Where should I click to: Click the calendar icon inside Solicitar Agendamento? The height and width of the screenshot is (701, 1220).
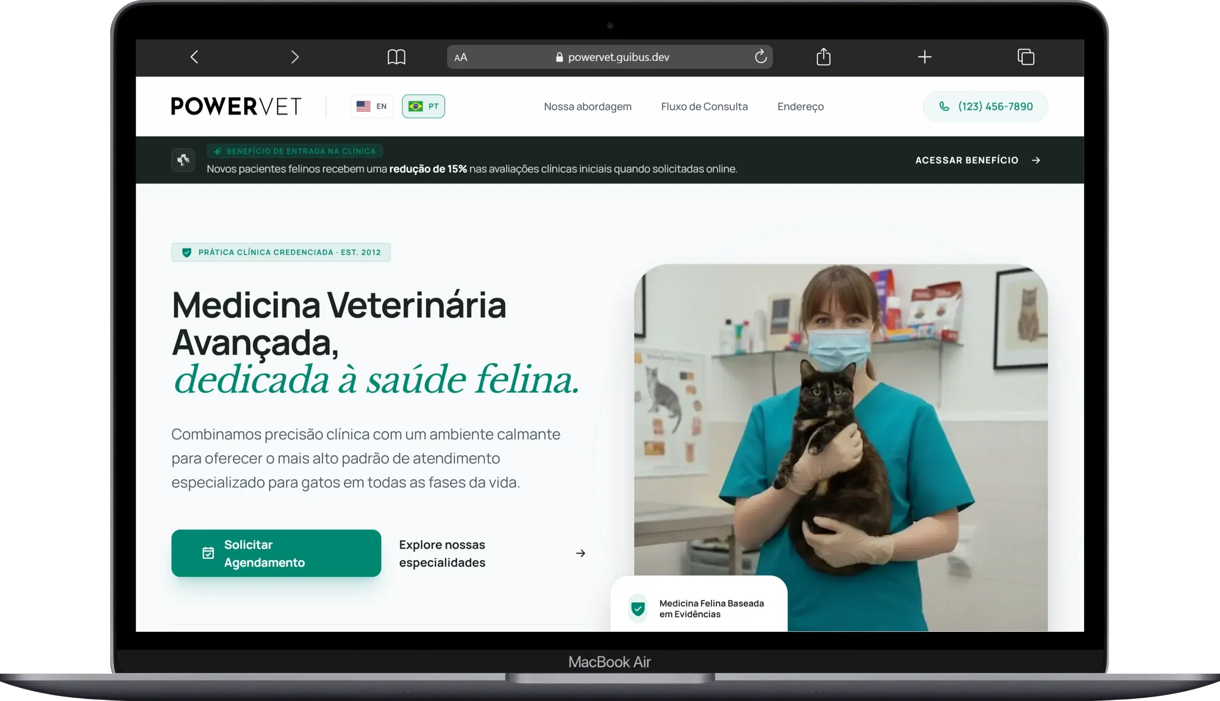(208, 553)
